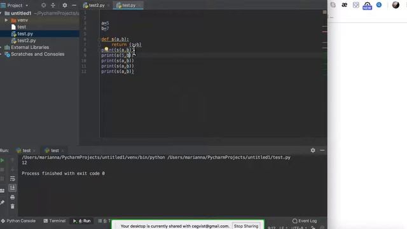This screenshot has height=229, width=407.
Task: Clear console output with trash icon
Action: [x=12, y=206]
